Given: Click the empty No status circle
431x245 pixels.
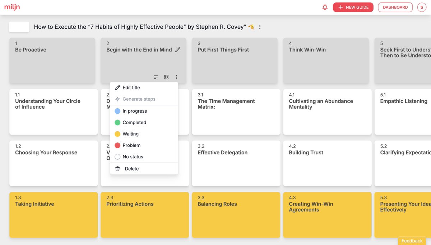Looking at the screenshot, I should [x=117, y=157].
